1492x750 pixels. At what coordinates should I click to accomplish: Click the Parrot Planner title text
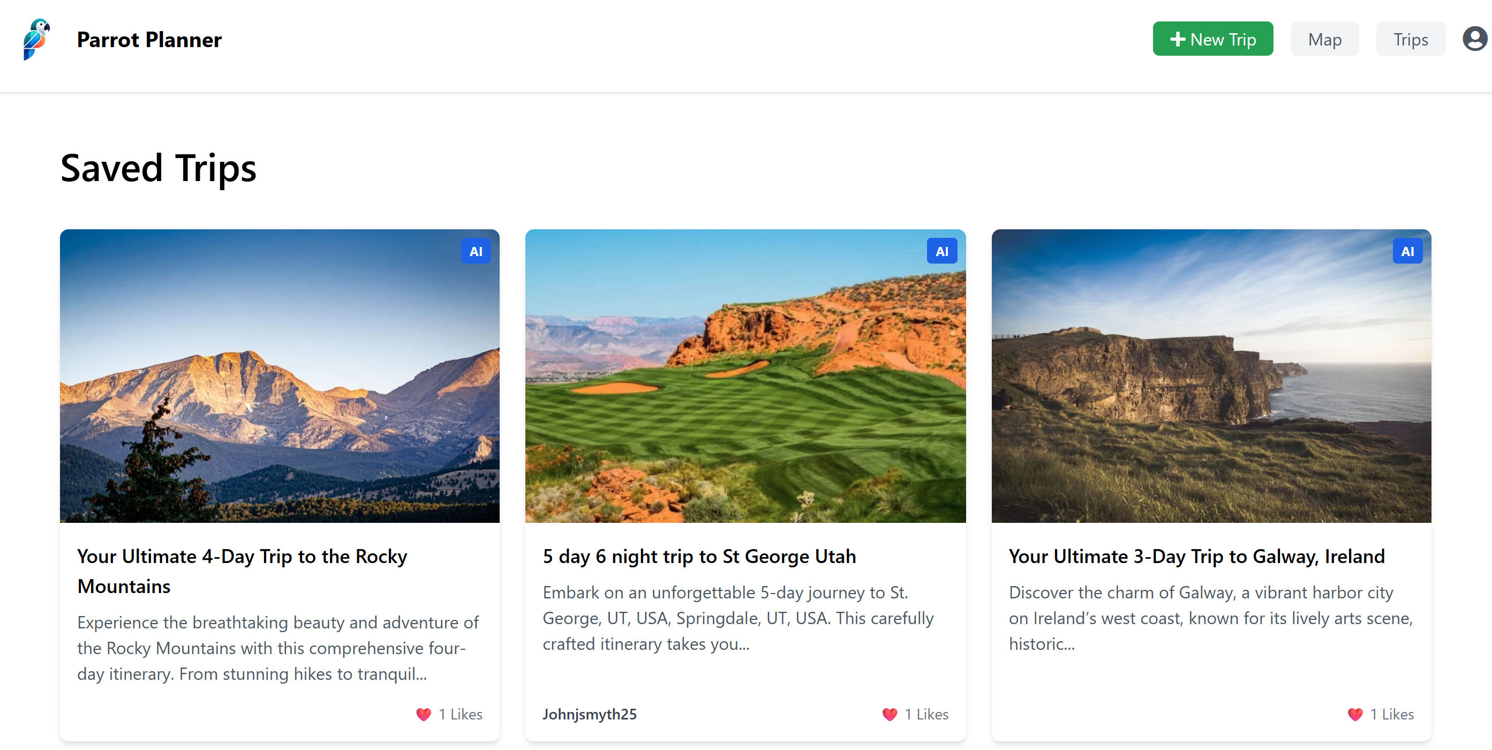click(149, 40)
